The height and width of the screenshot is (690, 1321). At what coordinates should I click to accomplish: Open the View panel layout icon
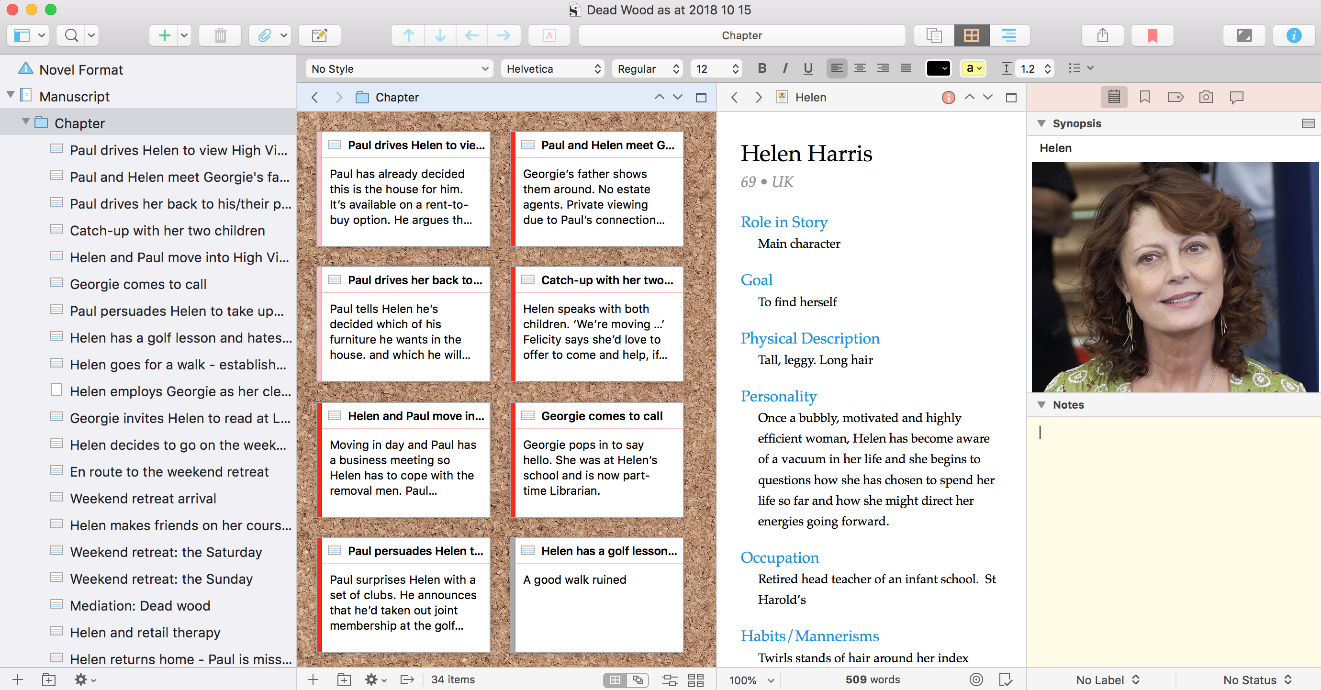tap(22, 35)
